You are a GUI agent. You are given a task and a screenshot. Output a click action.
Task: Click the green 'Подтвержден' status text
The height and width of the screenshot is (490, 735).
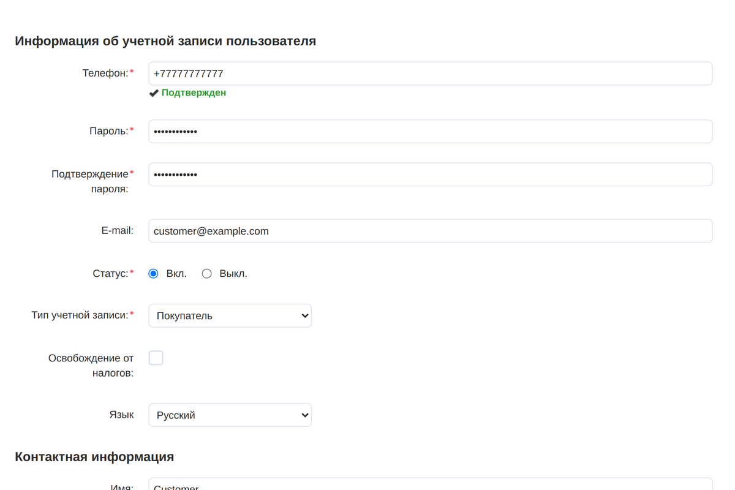pos(194,93)
